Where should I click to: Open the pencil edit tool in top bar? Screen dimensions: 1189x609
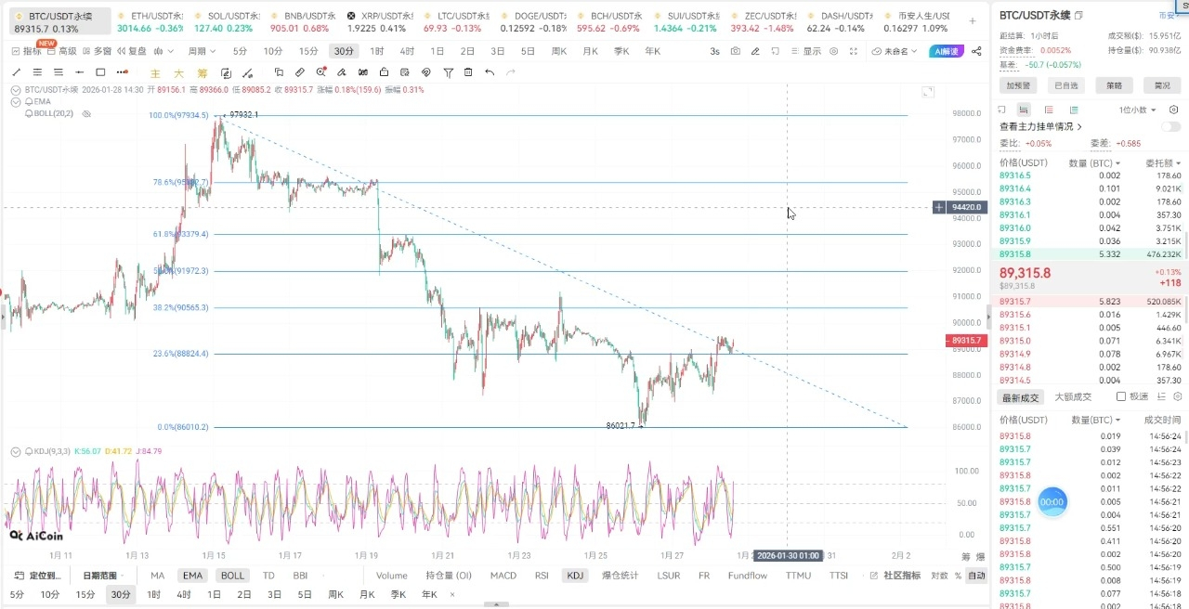pos(755,51)
